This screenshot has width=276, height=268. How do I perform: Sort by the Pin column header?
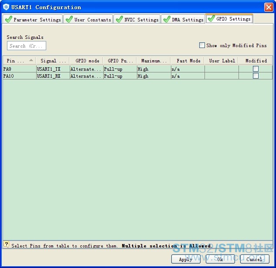[19, 61]
